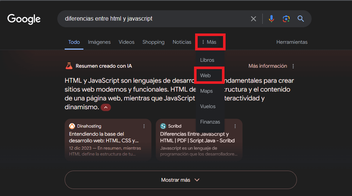Image resolution: width=352 pixels, height=196 pixels.
Task: Select Maps in the Más menu
Action: [206, 91]
